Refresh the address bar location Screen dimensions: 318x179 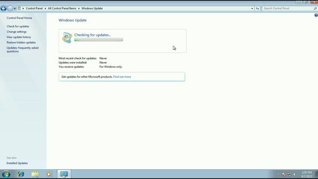(257, 8)
